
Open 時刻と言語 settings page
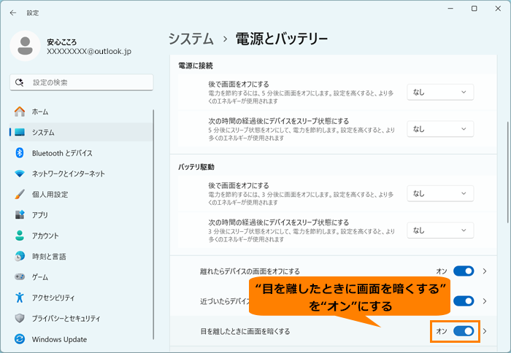point(81,256)
